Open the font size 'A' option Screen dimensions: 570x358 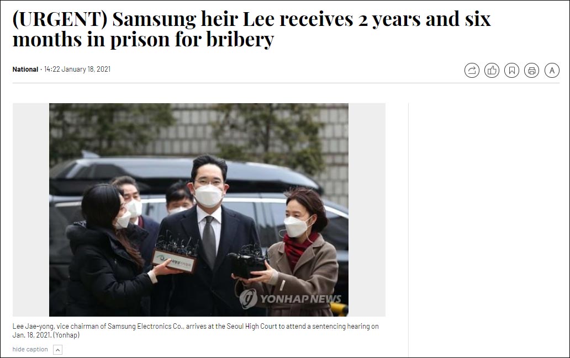tap(552, 71)
